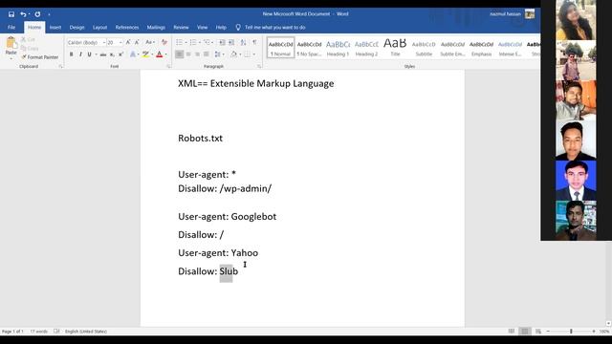Toggle Underline formatting

89,54
